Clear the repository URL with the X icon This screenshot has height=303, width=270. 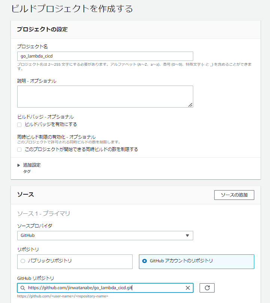(x=188, y=288)
